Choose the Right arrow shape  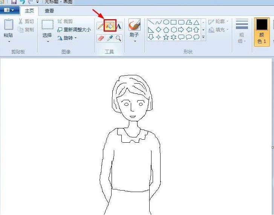[181, 30]
